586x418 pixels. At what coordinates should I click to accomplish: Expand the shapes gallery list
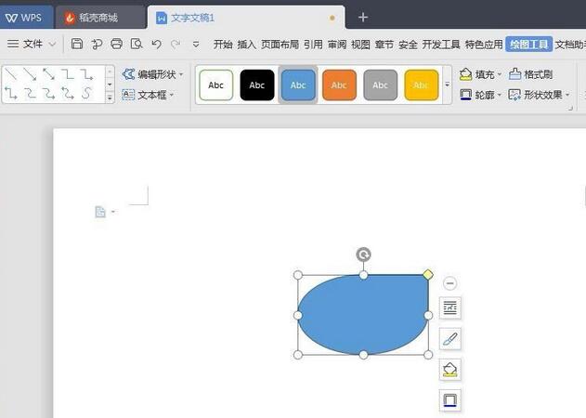coord(110,98)
